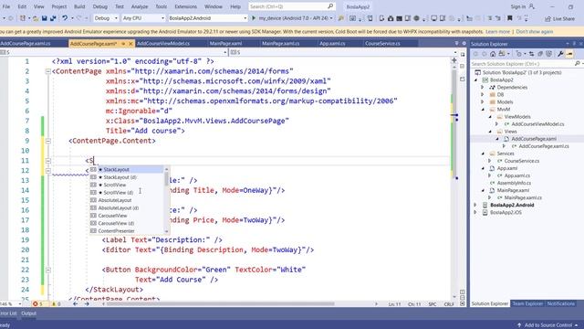Open the Analyze menu
584x329 pixels.
140,6
